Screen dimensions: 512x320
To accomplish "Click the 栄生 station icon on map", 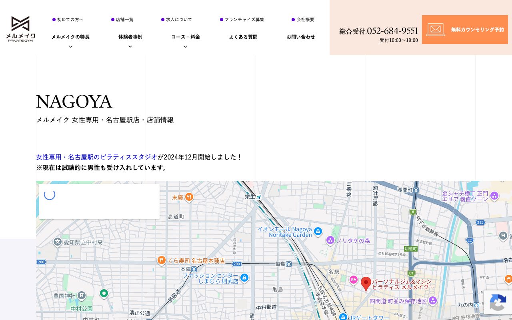I will coord(259,197).
